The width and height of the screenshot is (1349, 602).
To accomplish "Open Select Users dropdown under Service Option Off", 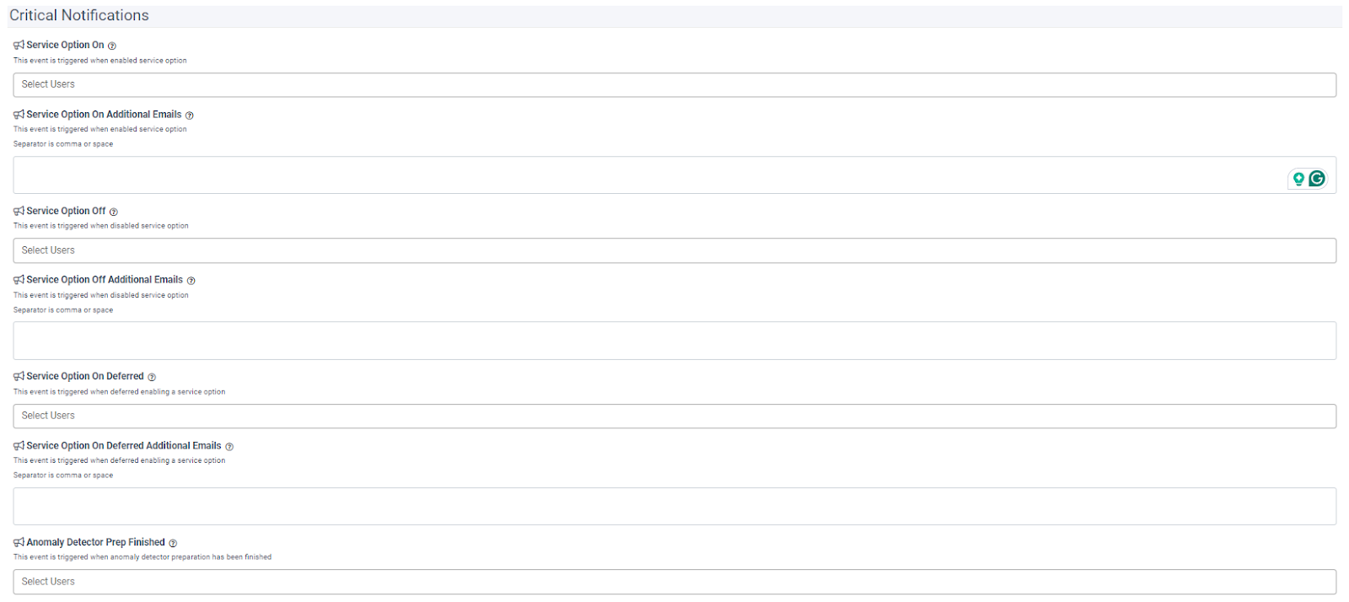I will tap(674, 250).
